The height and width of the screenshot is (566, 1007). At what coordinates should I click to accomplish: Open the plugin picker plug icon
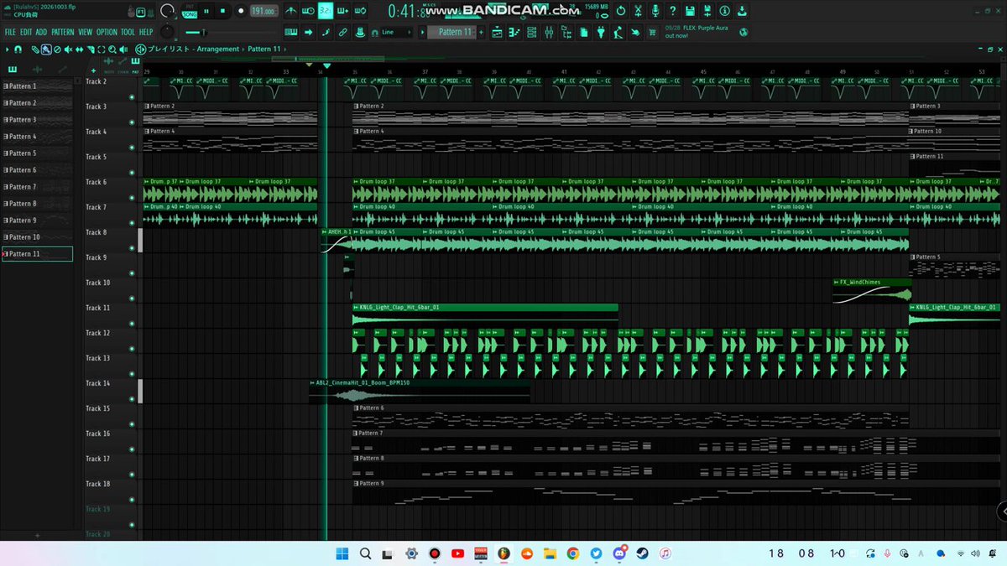601,32
